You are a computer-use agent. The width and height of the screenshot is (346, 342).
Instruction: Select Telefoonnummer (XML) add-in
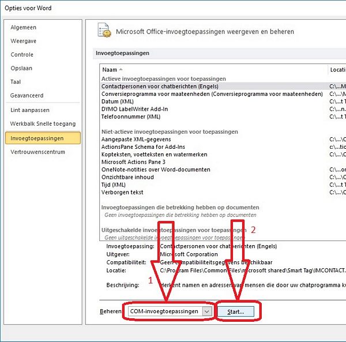point(223,116)
